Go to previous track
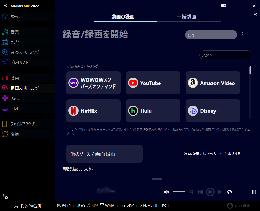Image resolution: width=260 pixels, height=211 pixels. 200,192
